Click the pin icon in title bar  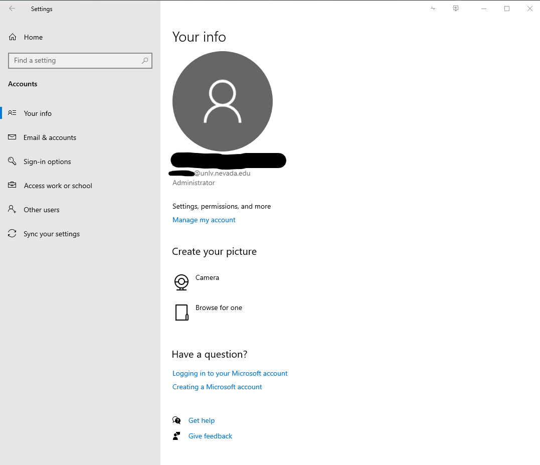(433, 8)
